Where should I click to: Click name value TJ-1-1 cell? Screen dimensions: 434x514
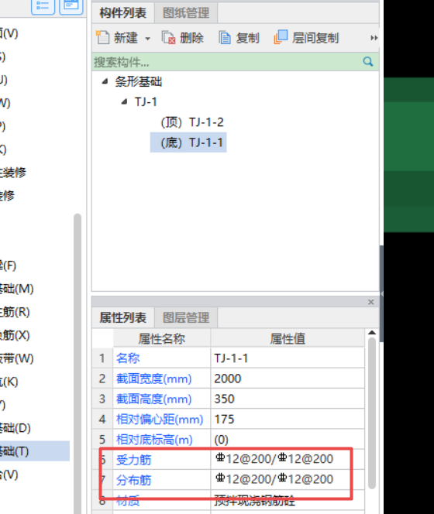288,358
